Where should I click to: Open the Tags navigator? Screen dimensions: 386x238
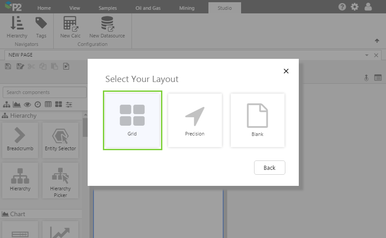point(41,27)
